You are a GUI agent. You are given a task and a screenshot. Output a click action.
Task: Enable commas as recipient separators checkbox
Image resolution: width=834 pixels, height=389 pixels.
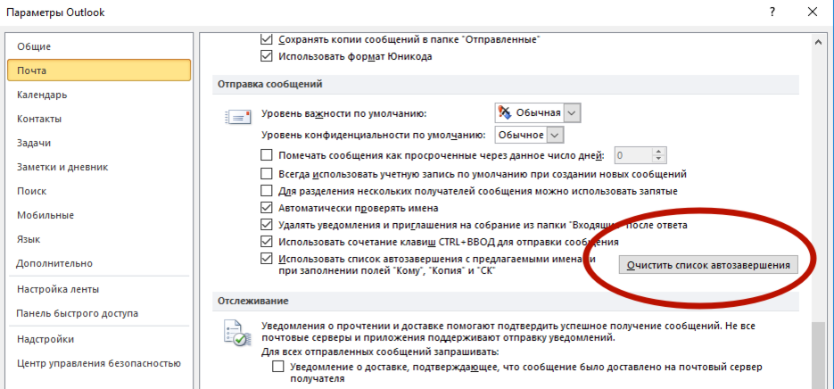click(x=266, y=191)
